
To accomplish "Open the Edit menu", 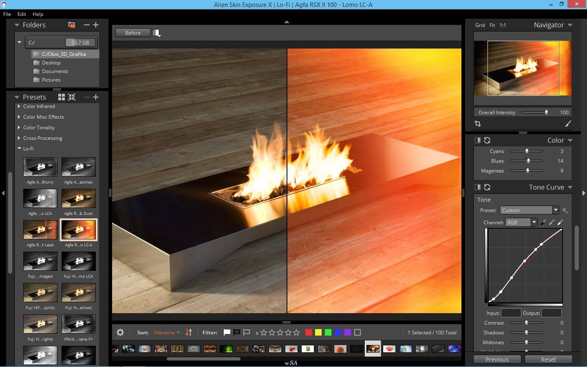I will (22, 14).
